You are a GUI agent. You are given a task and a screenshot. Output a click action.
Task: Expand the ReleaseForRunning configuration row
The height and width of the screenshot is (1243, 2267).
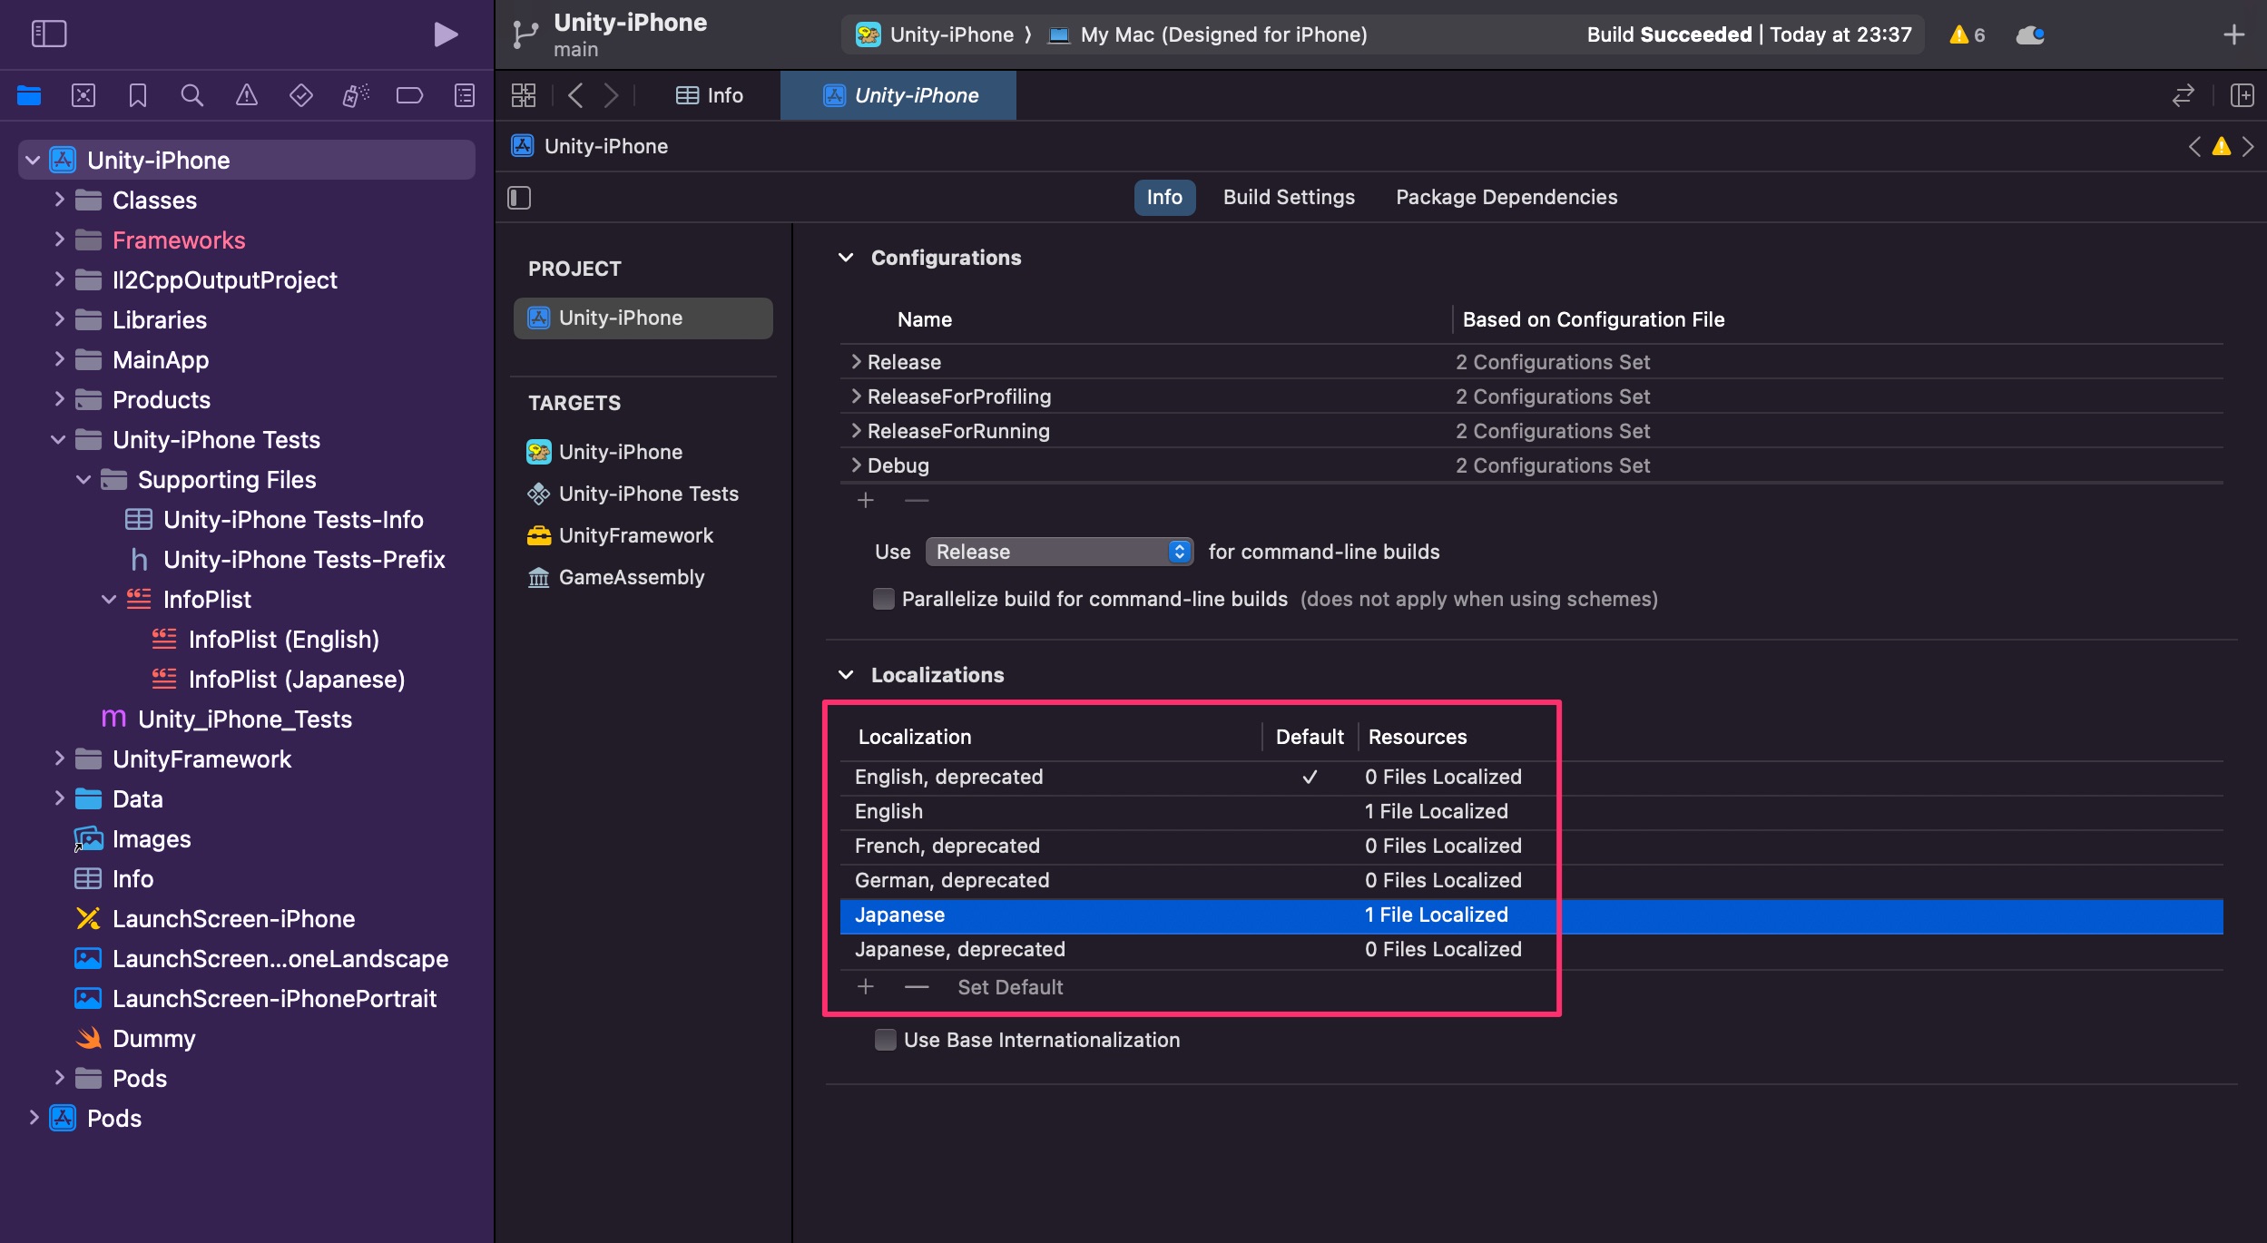[855, 431]
